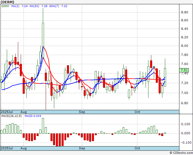
Task: Click Oct on the price chart axis
Action: click(137, 112)
